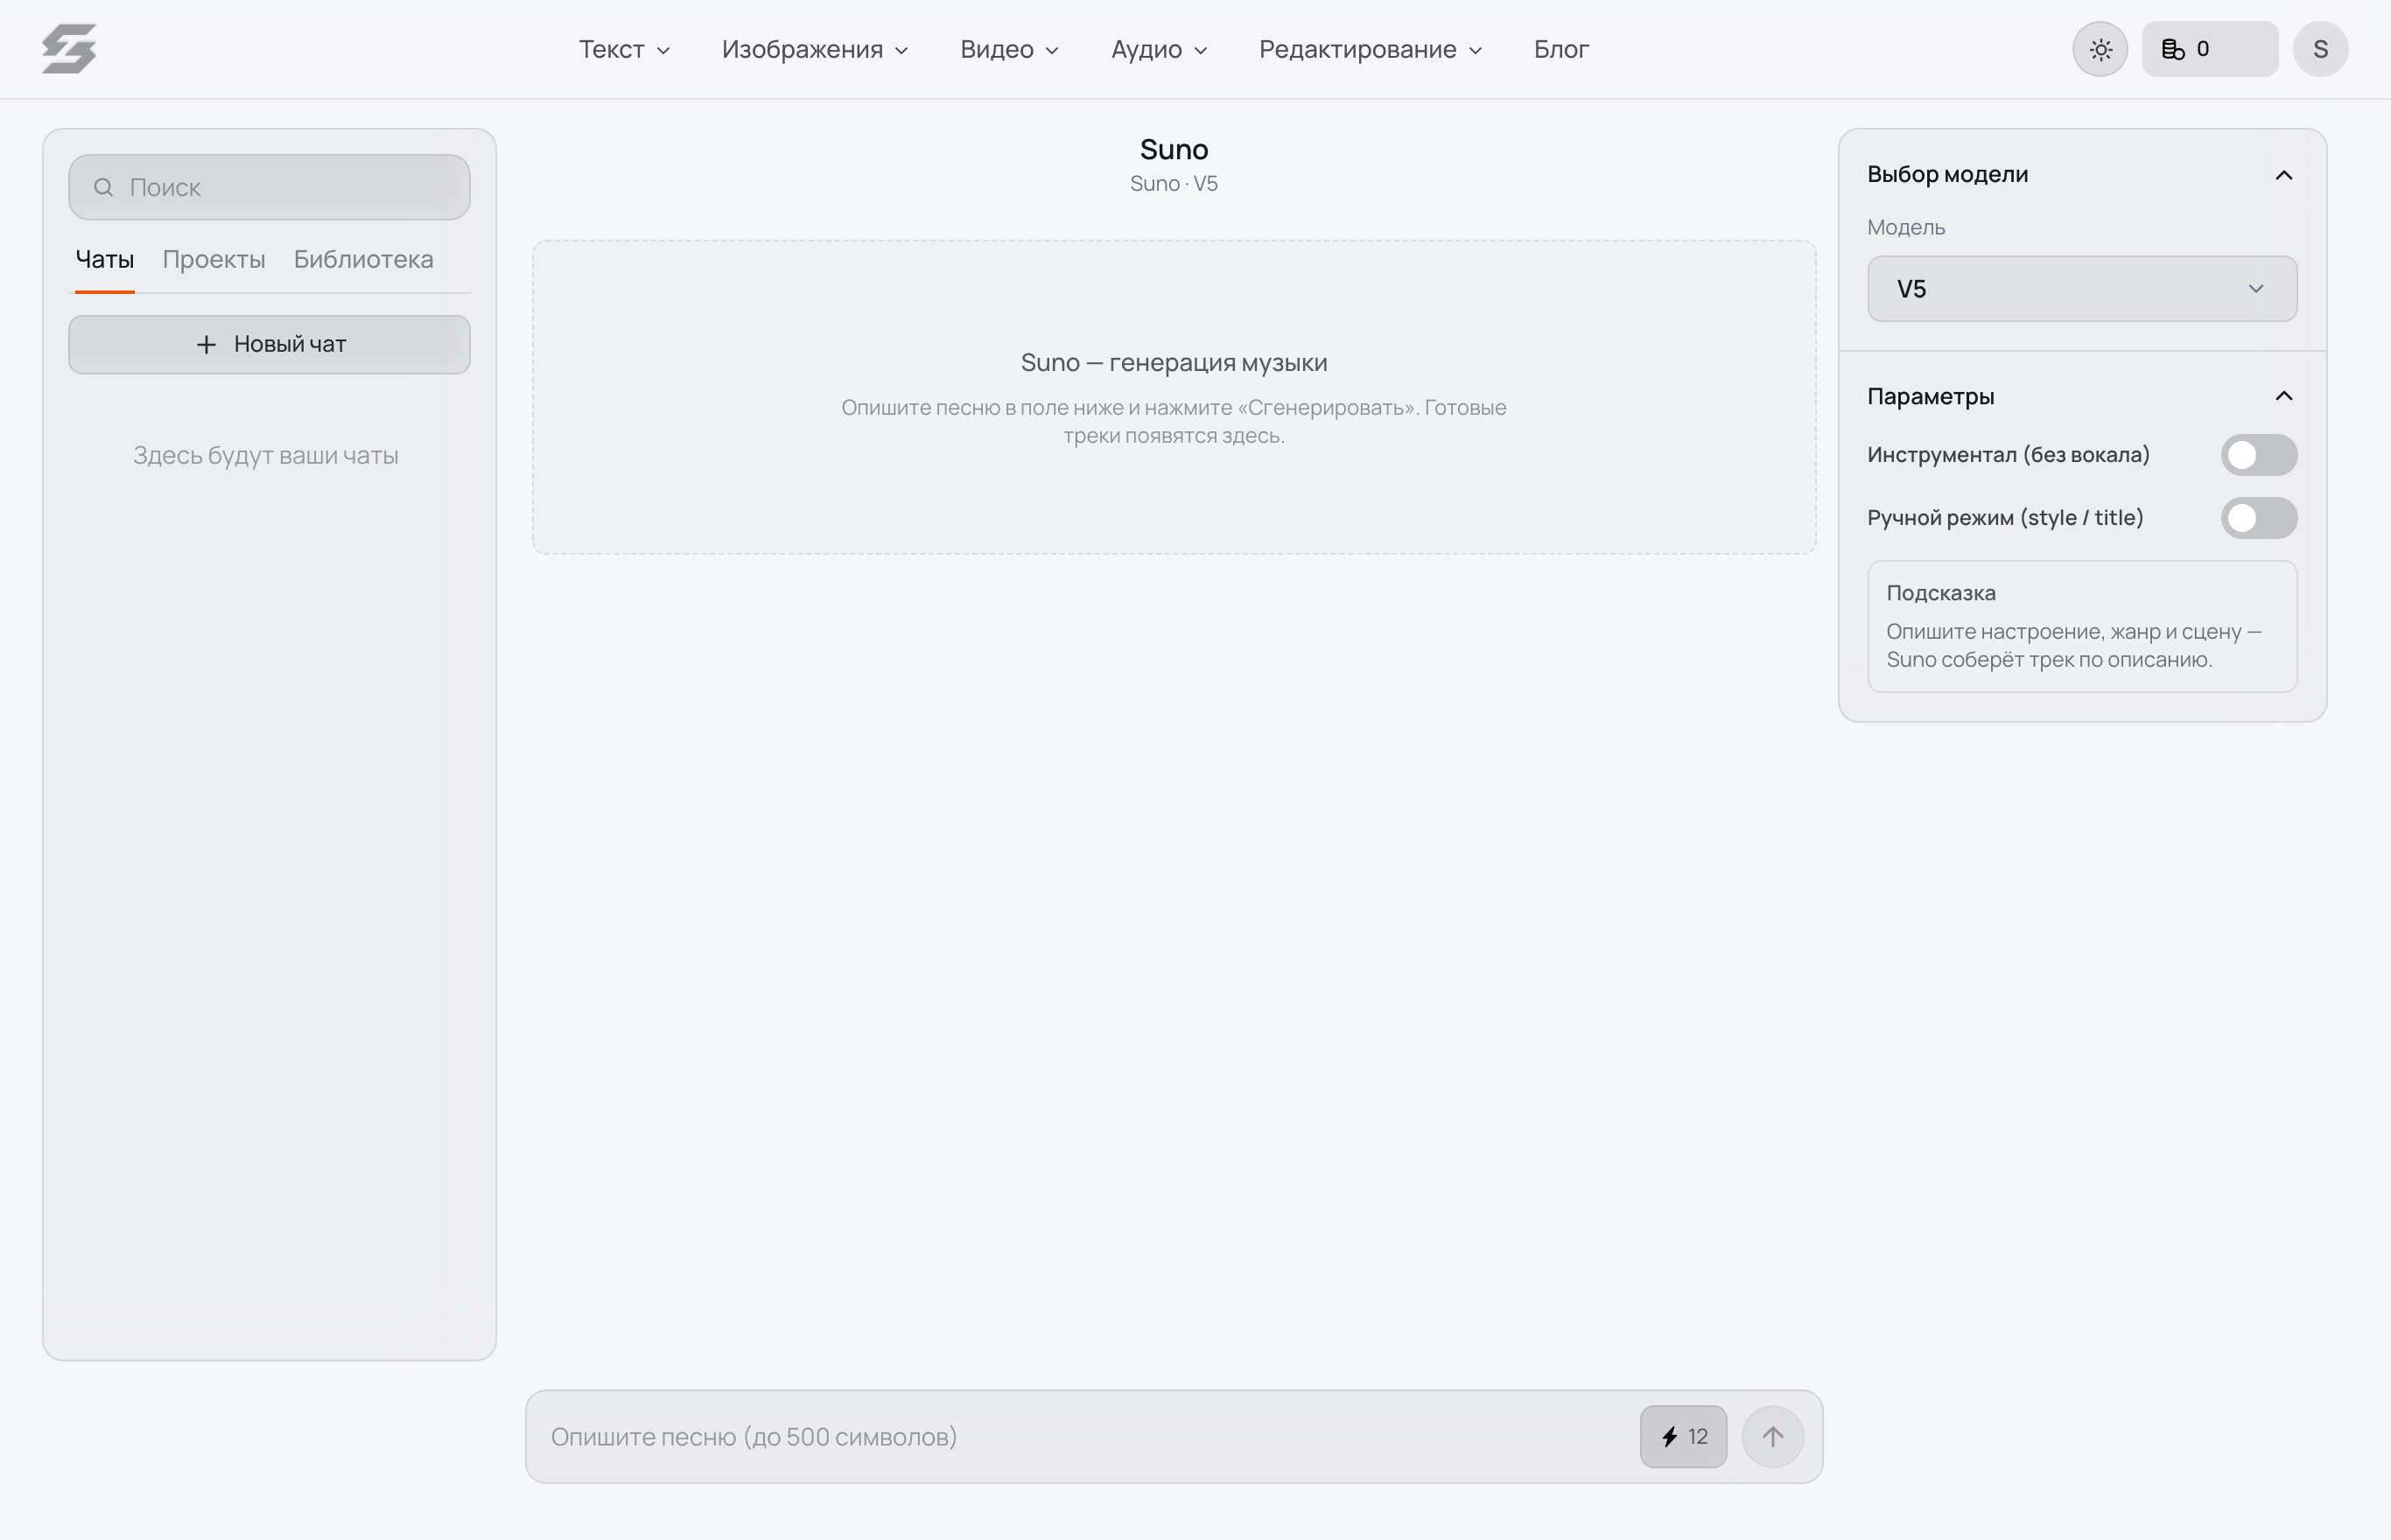Open the Модель V5 dropdown
The image size is (2391, 1540).
click(x=2082, y=289)
